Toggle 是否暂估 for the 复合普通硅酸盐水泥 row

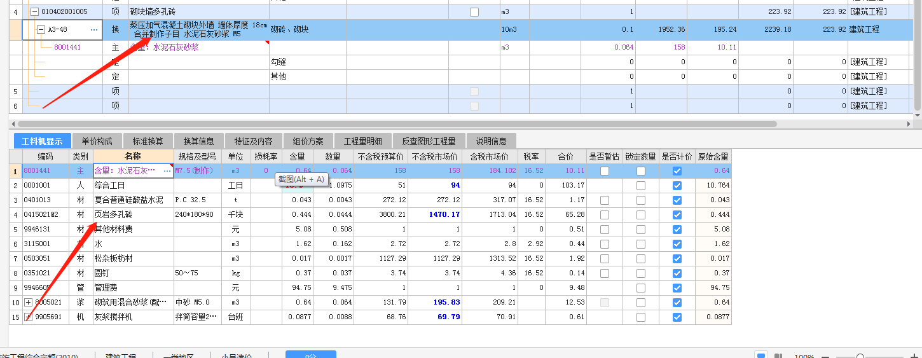pyautogui.click(x=605, y=200)
